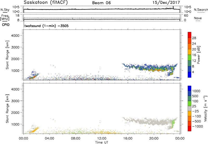Viewport: 208px width, 144px height.
Task: Click the dotted Nave line in frequency panel
Action: coord(102,18)
